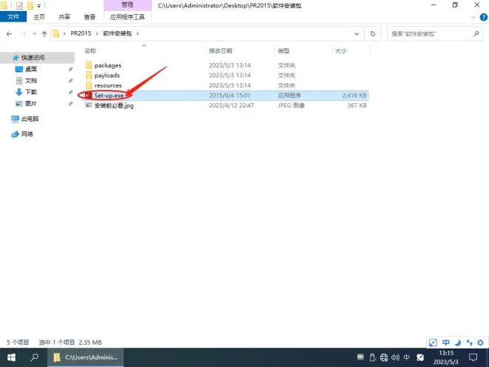Click the Set-up.exe application icon
This screenshot has width=489, height=367.
pyautogui.click(x=88, y=96)
